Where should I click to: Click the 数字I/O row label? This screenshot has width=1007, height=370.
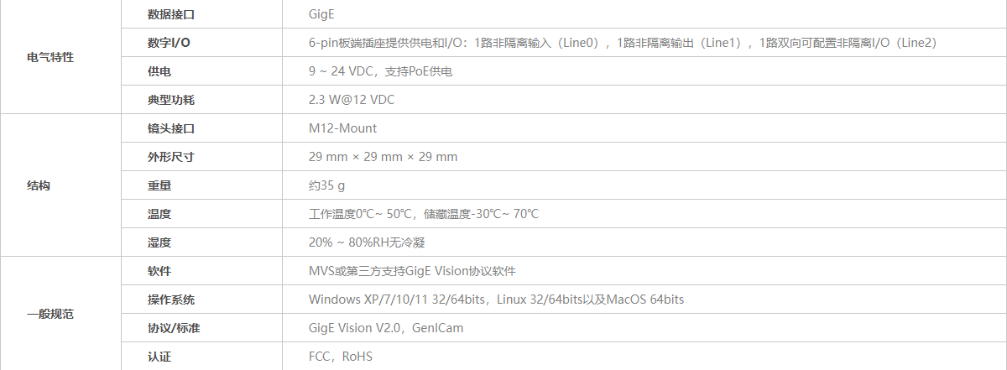click(168, 43)
